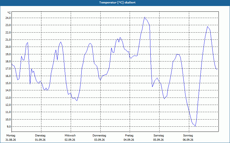Click the 19,0 y-axis label
The width and height of the screenshot is (230, 143).
click(x=8, y=54)
